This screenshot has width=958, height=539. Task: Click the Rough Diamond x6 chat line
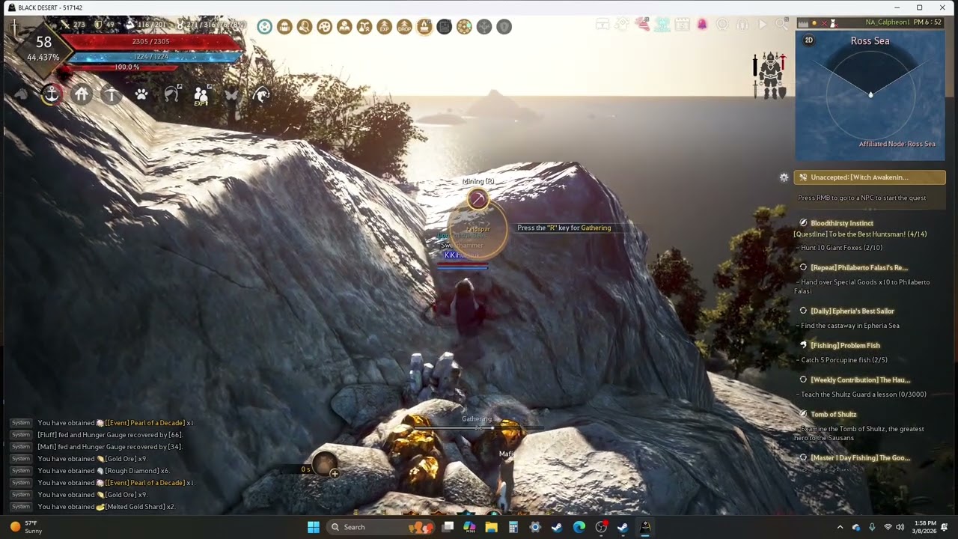click(103, 471)
